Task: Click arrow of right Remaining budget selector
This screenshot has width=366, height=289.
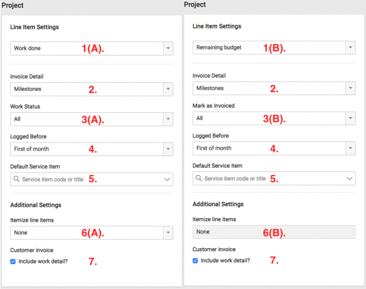Action: [x=350, y=48]
